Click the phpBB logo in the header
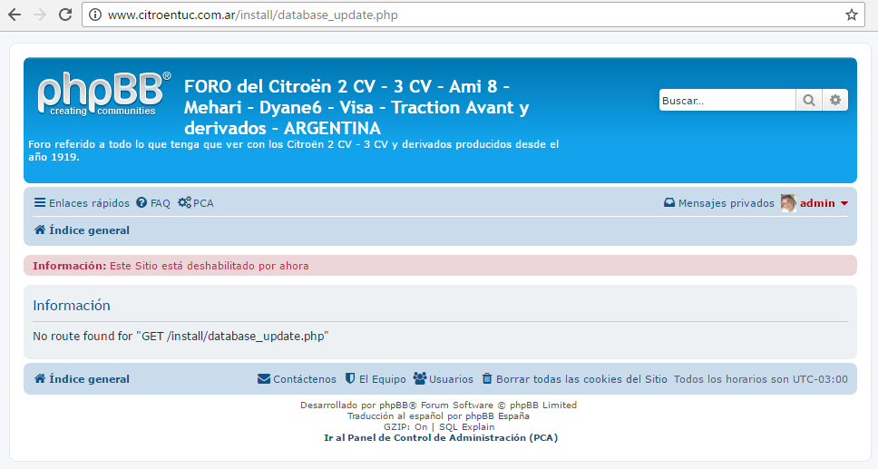 102,94
